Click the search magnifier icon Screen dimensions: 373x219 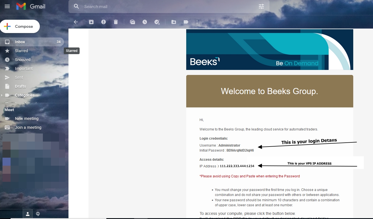tap(76, 6)
